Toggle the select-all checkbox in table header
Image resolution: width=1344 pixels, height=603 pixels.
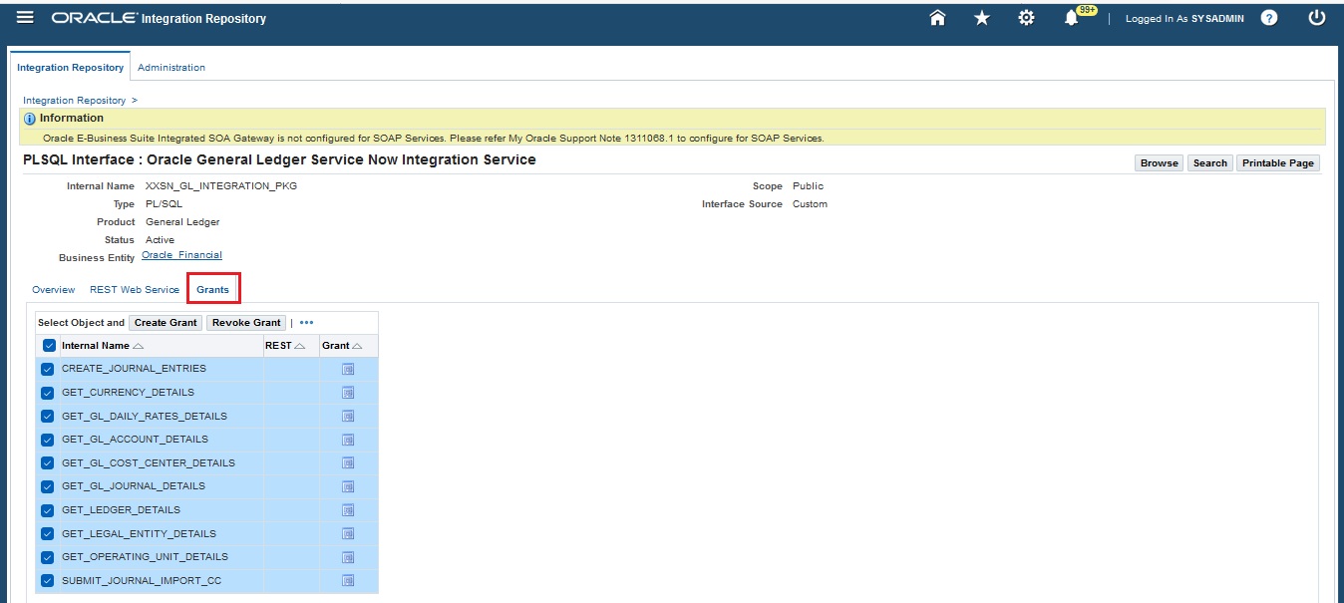[x=49, y=346]
